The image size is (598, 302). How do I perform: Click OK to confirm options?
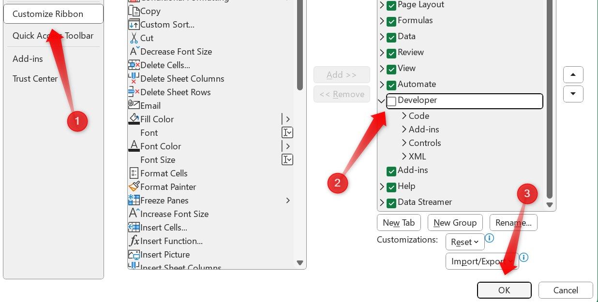tap(504, 290)
